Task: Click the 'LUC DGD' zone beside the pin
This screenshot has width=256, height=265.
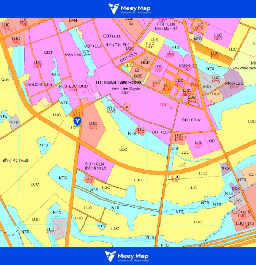Action: [93, 125]
